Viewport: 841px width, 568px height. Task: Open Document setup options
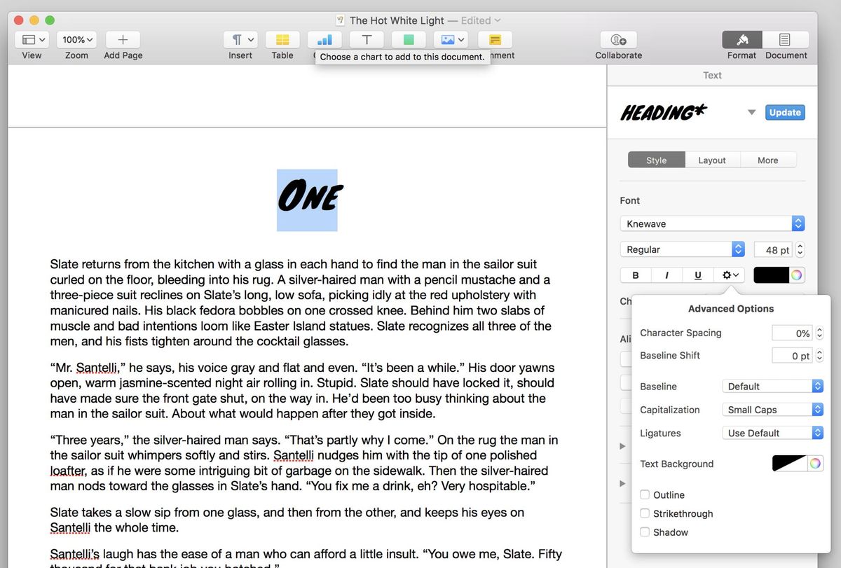coord(785,39)
